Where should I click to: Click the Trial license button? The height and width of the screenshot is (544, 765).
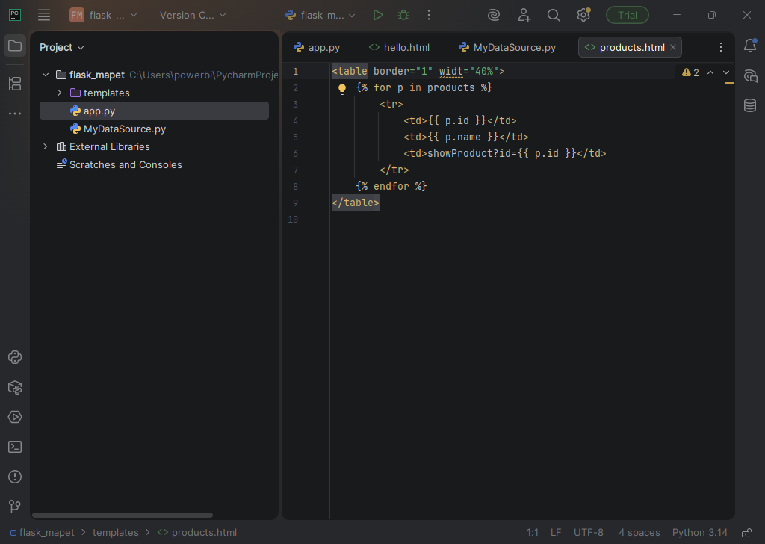click(628, 15)
